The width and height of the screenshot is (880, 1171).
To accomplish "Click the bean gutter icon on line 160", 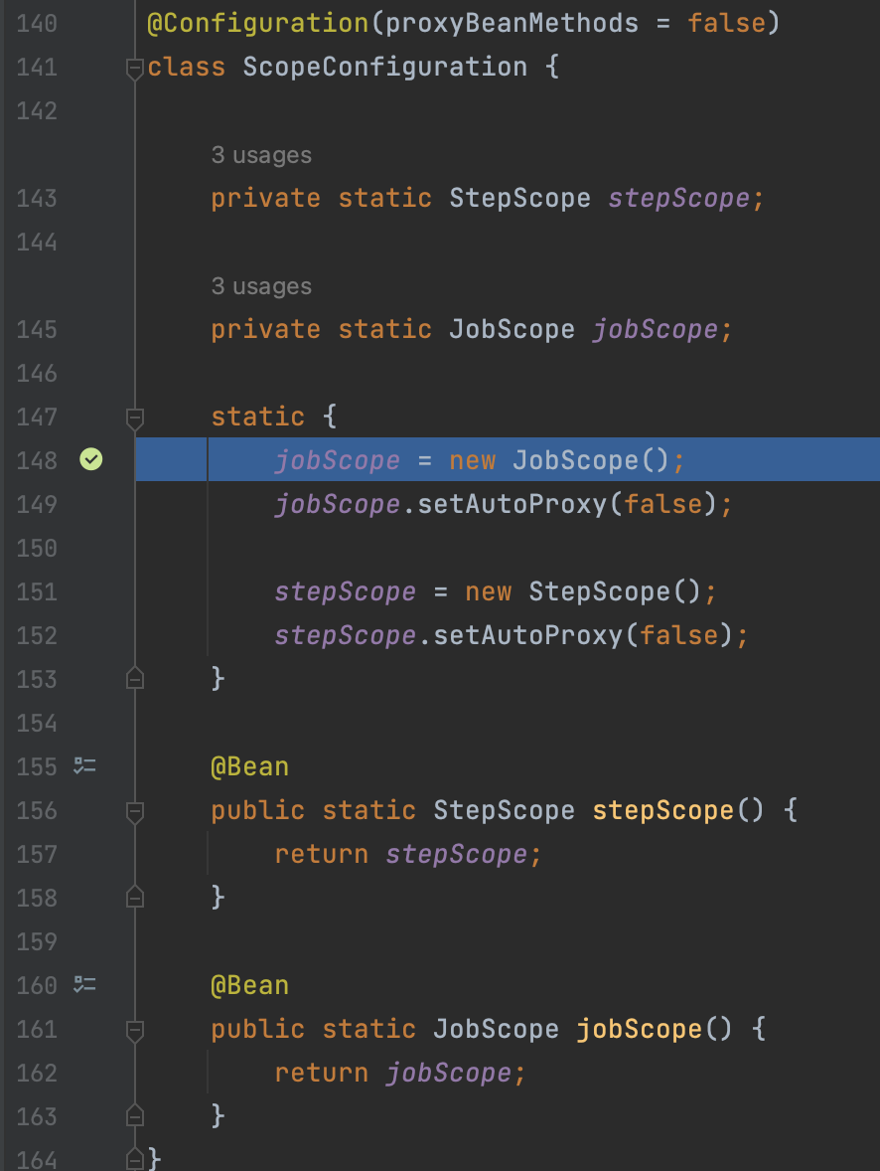I will pos(84,984).
